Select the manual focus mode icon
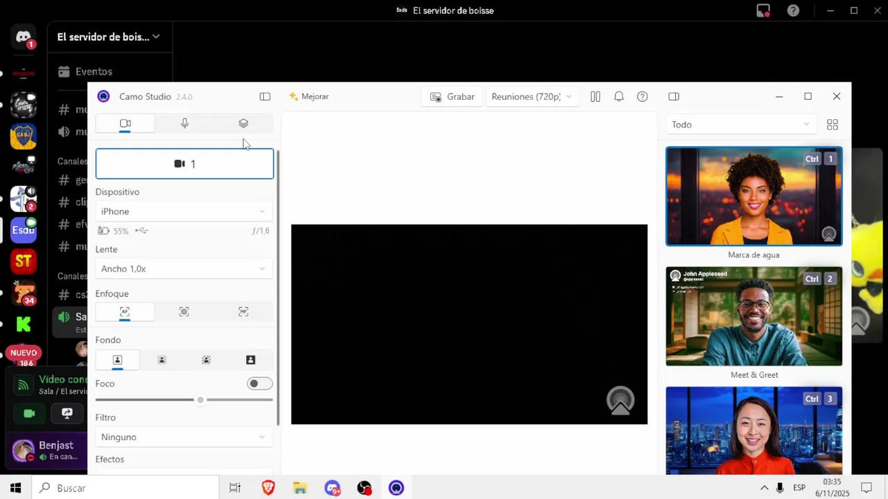The image size is (888, 499). [244, 312]
